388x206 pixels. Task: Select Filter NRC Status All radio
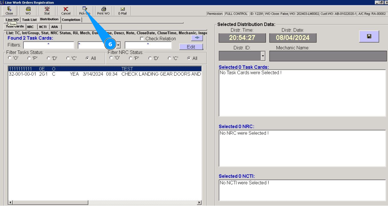[189, 58]
